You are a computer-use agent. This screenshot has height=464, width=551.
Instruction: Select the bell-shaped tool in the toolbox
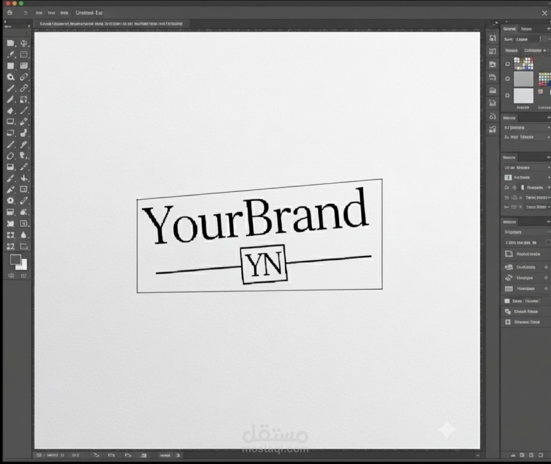click(23, 235)
